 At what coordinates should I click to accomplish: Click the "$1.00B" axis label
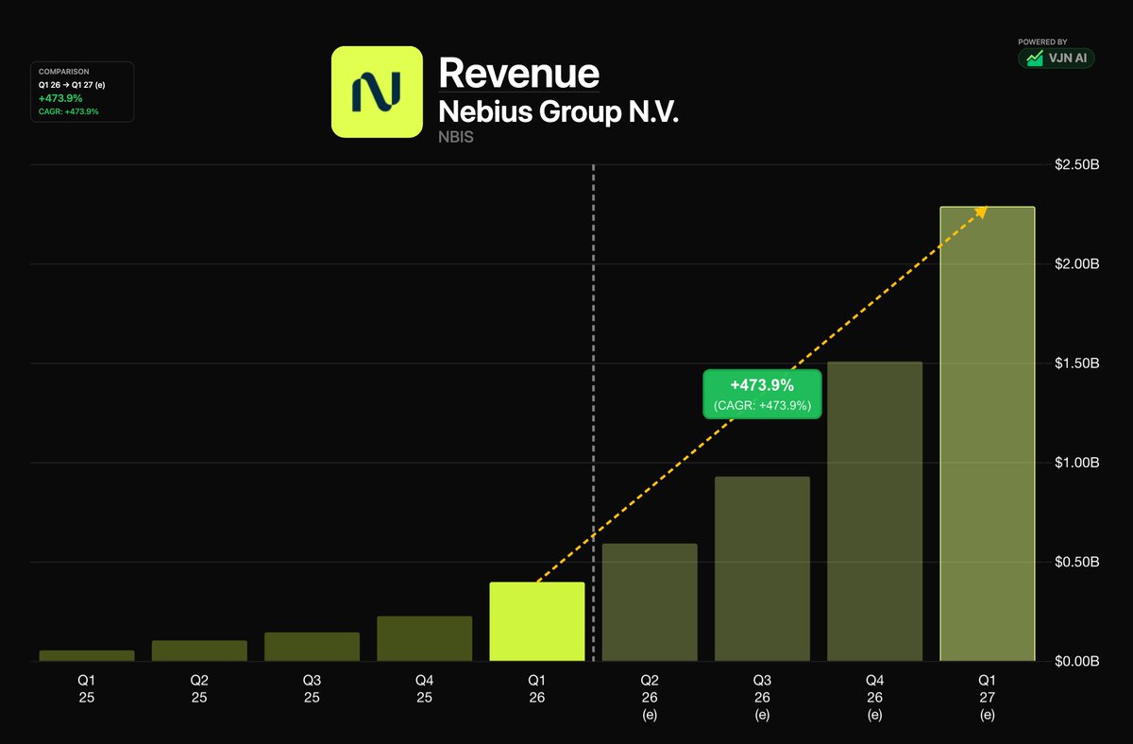tap(1077, 463)
